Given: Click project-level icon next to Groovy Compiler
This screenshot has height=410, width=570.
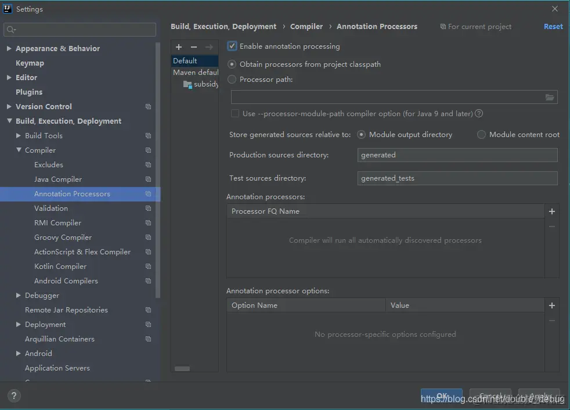Looking at the screenshot, I should pos(149,237).
